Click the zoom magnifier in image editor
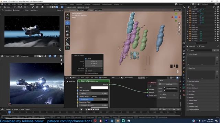Viewport: 220px width, 123px height. pos(61,60)
